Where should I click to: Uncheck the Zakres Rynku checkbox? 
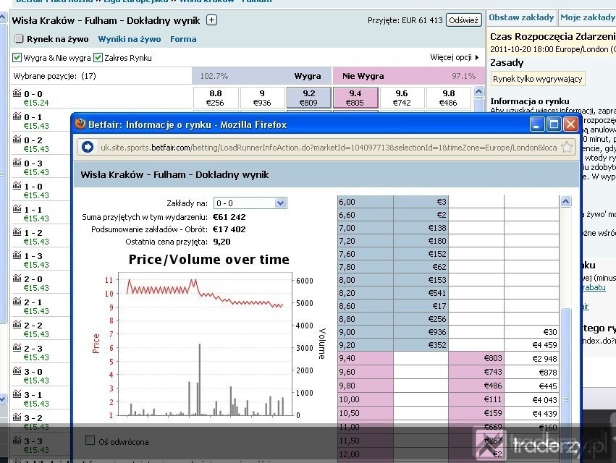98,58
